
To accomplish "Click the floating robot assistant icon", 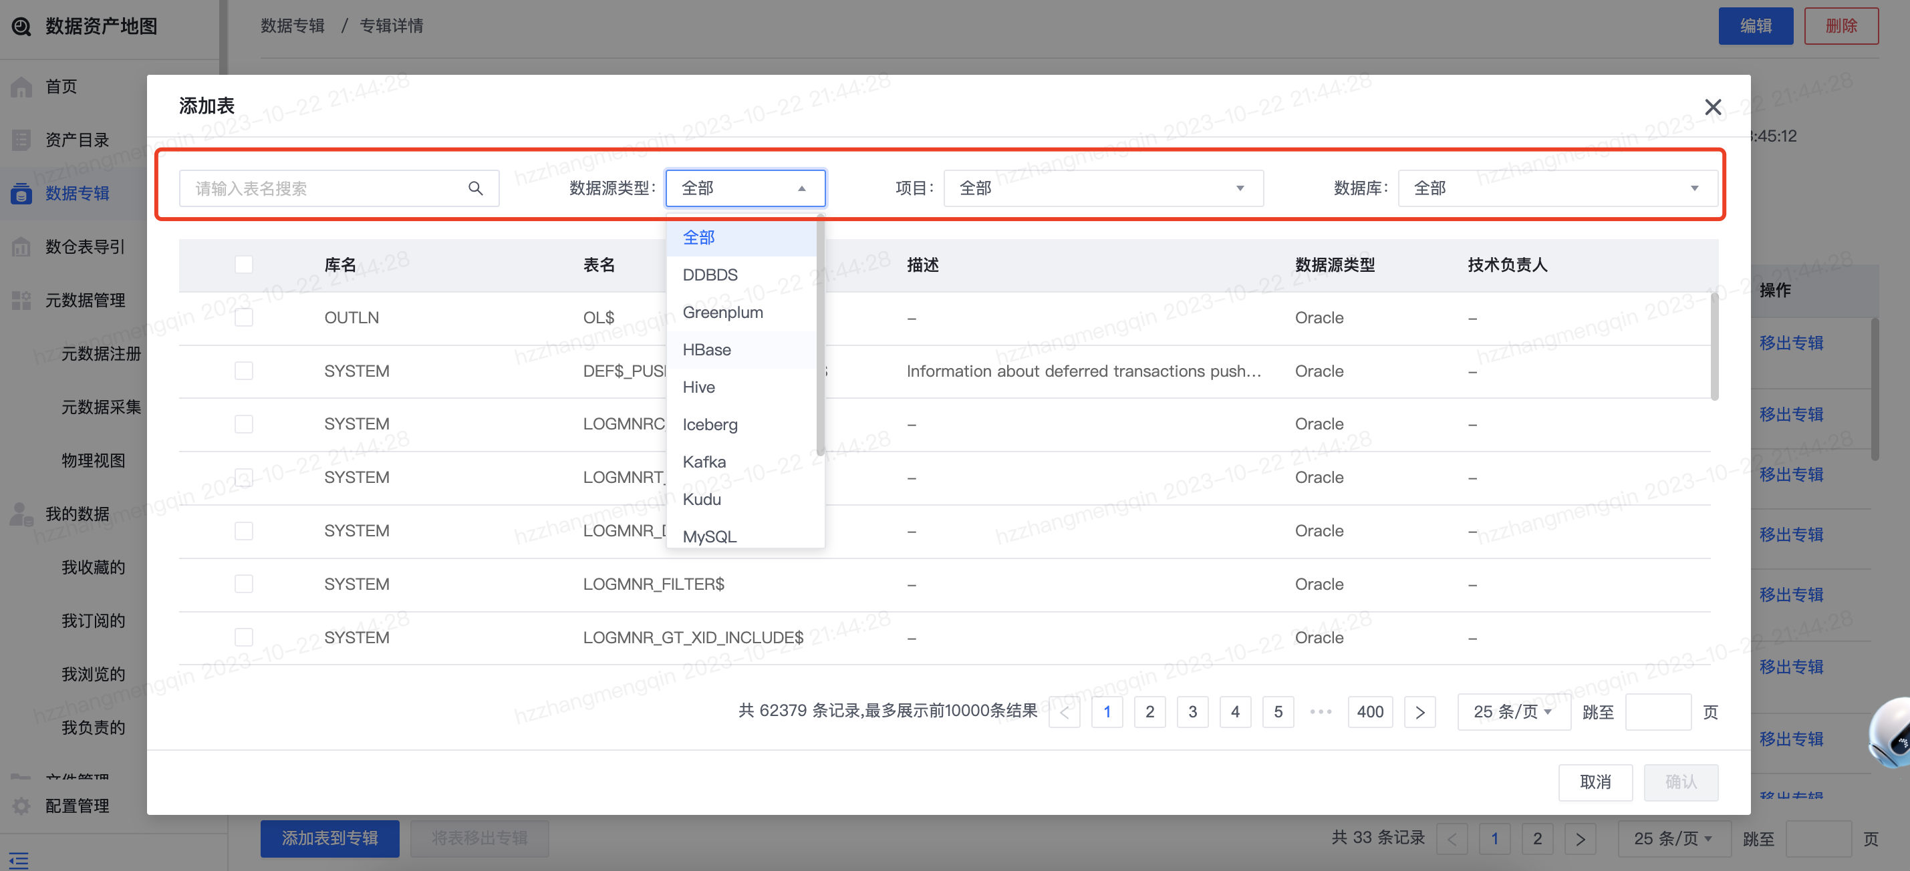I will (1891, 732).
